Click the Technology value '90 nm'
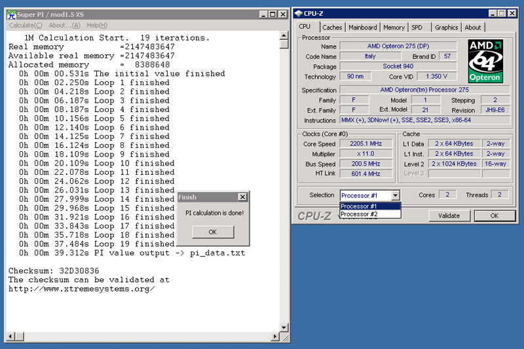The width and height of the screenshot is (524, 349). click(355, 77)
